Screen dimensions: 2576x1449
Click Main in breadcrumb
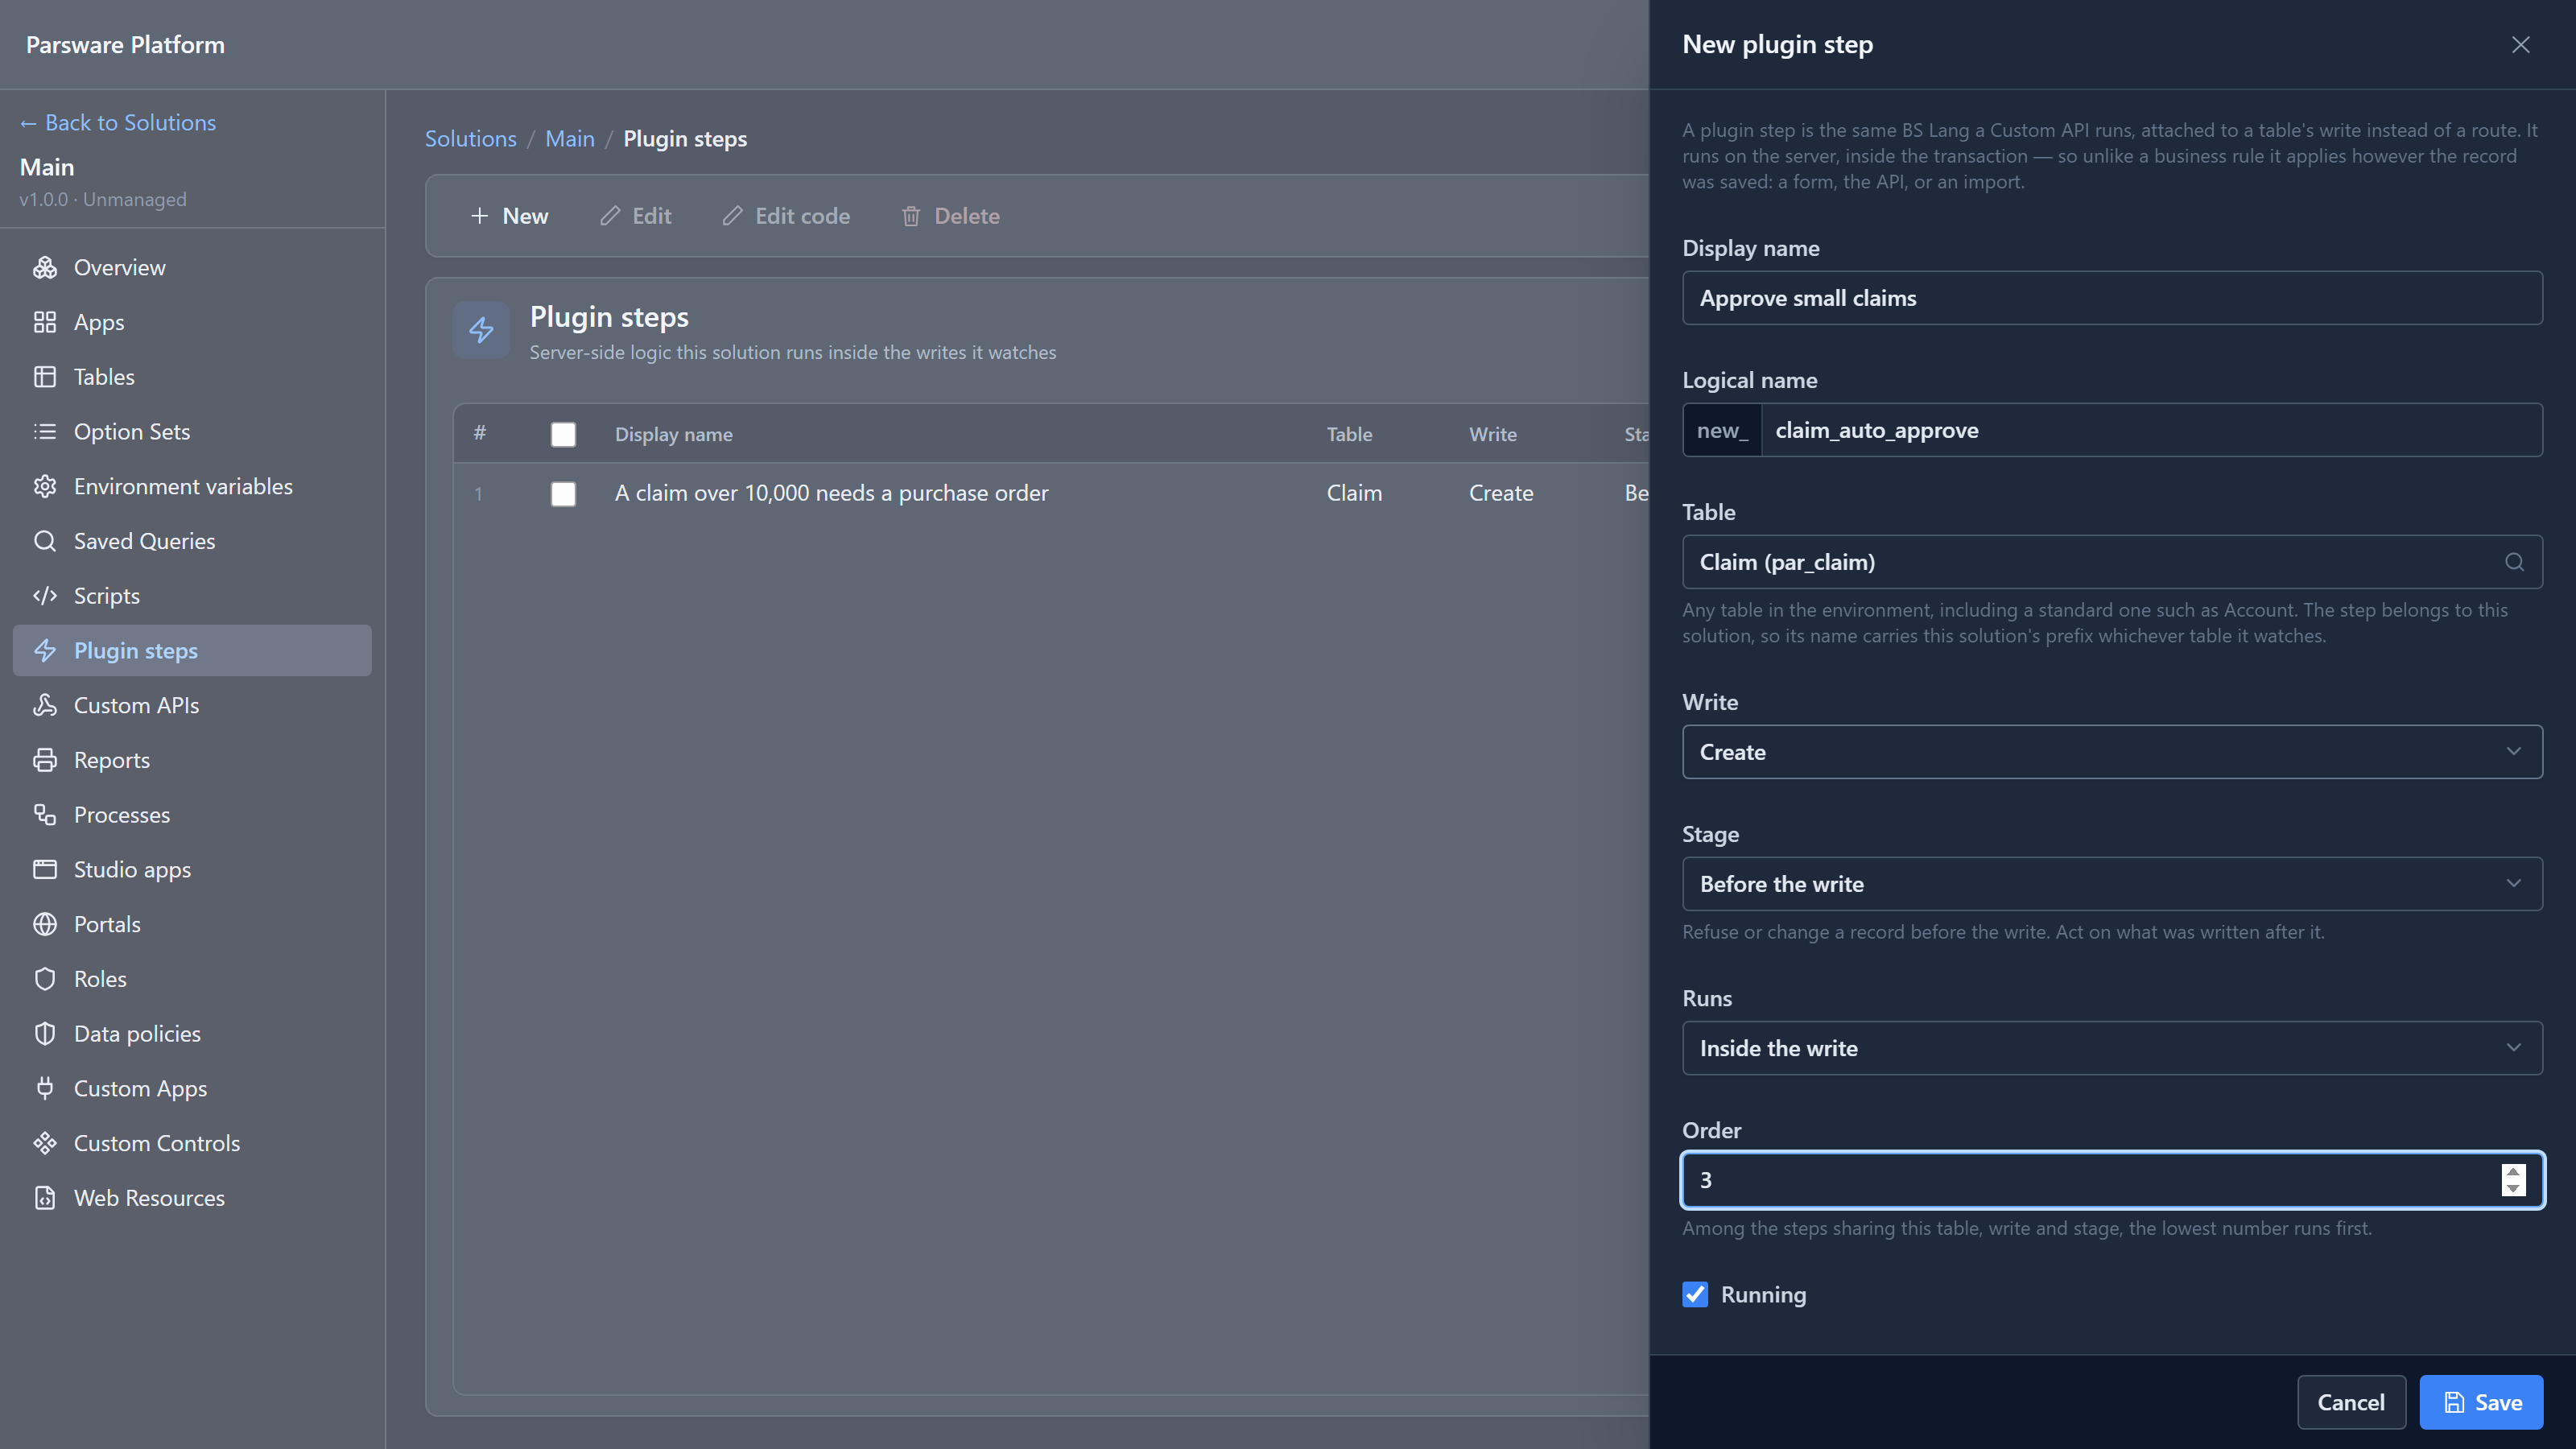click(570, 139)
